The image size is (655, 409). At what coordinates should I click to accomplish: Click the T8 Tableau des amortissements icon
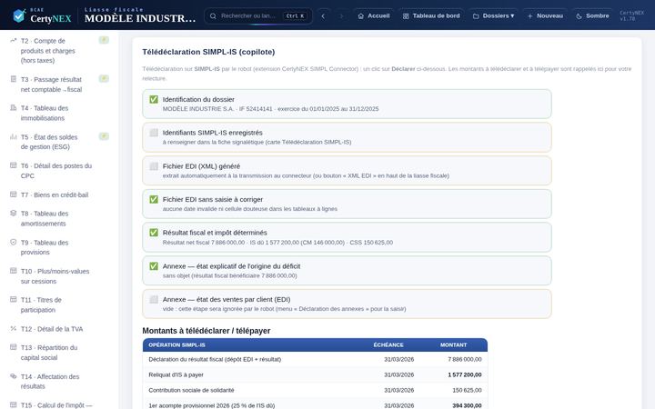click(x=14, y=213)
